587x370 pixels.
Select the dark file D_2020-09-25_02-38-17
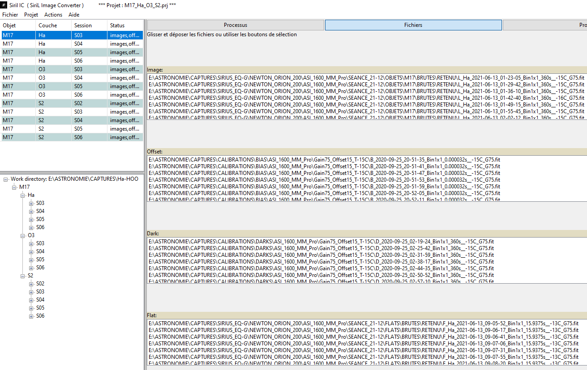coord(321,262)
